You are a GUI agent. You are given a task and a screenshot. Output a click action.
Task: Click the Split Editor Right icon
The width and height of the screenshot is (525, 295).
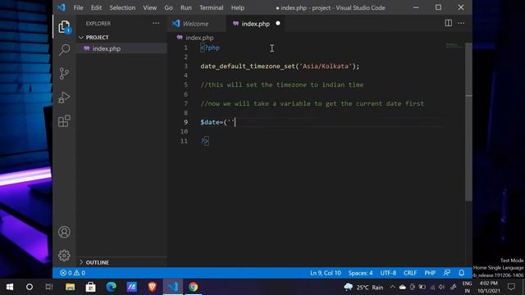click(448, 23)
